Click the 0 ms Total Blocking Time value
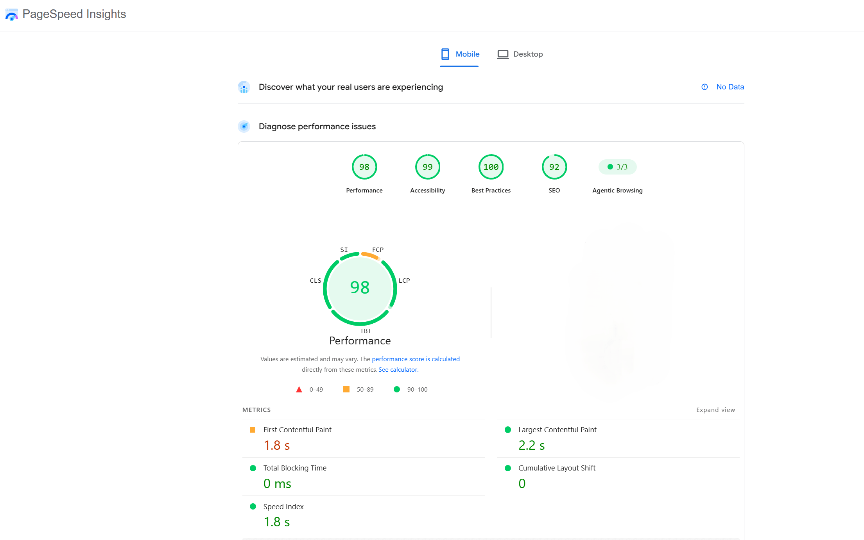This screenshot has height=540, width=864. coord(277,484)
